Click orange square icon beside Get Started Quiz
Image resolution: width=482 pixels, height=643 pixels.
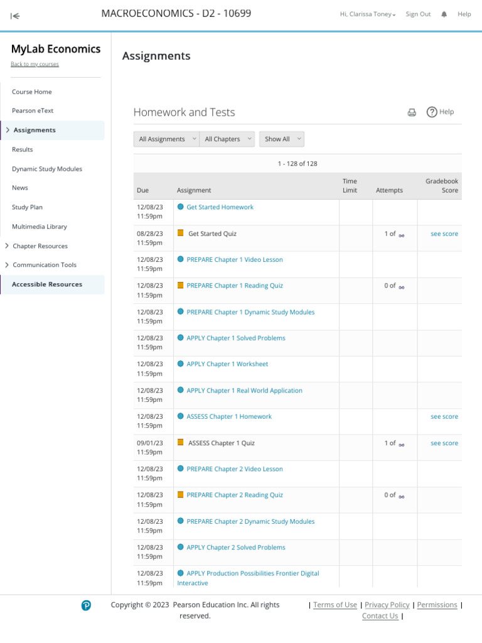[180, 233]
